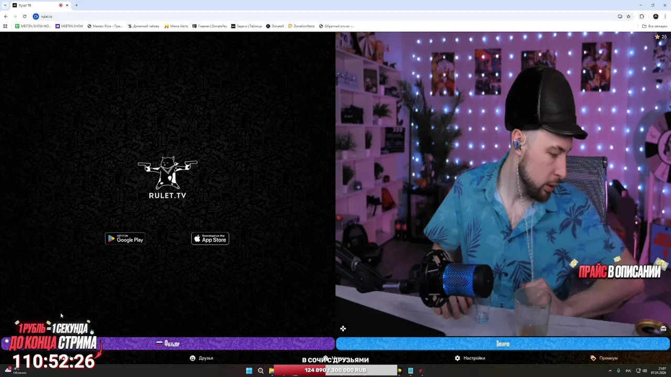Click the weather widget in taskbar
This screenshot has width=671, height=377.
click(x=15, y=370)
